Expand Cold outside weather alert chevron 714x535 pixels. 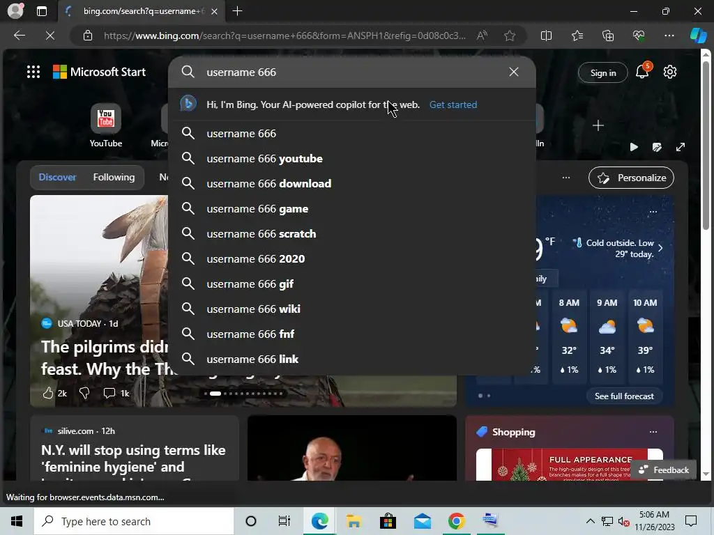tap(660, 248)
